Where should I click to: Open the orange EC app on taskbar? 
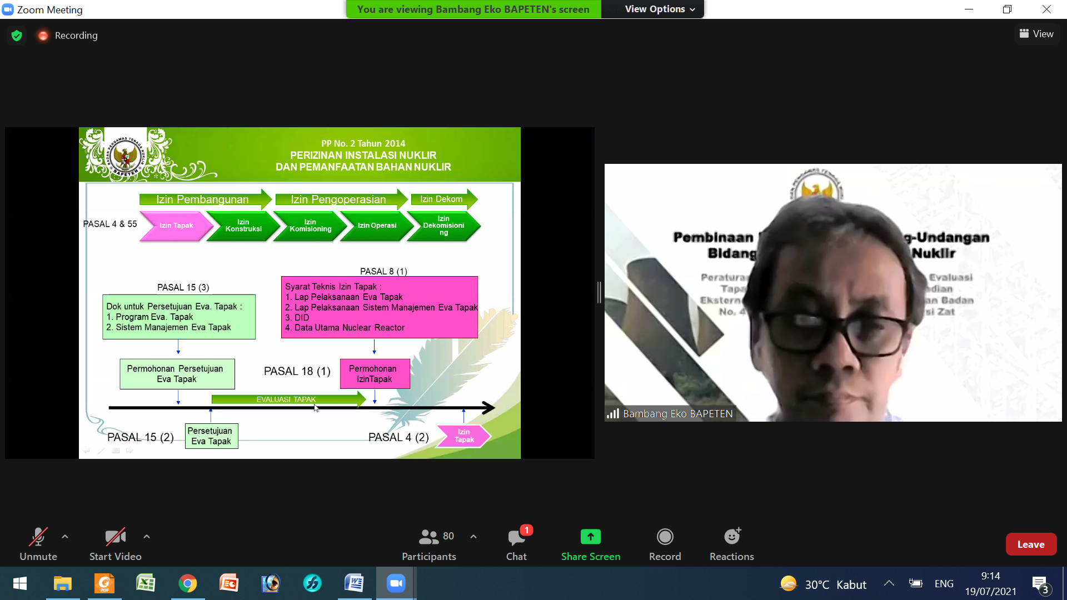click(229, 583)
